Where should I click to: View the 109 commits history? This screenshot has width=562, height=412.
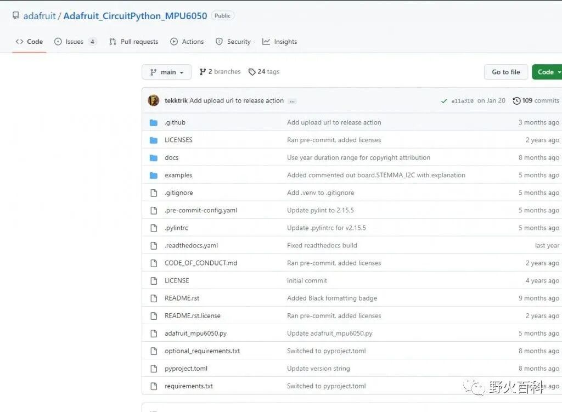pyautogui.click(x=536, y=101)
